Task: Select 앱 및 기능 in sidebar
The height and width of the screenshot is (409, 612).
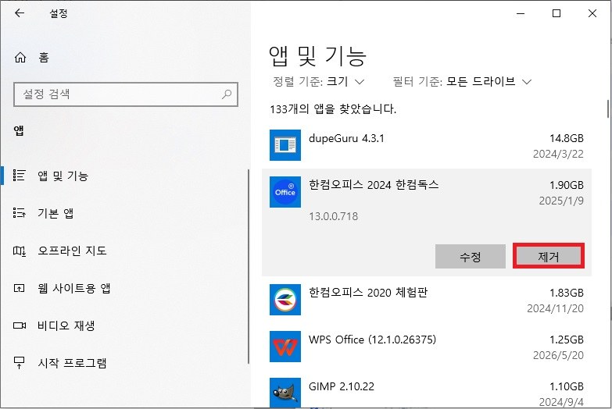Action: [x=63, y=176]
